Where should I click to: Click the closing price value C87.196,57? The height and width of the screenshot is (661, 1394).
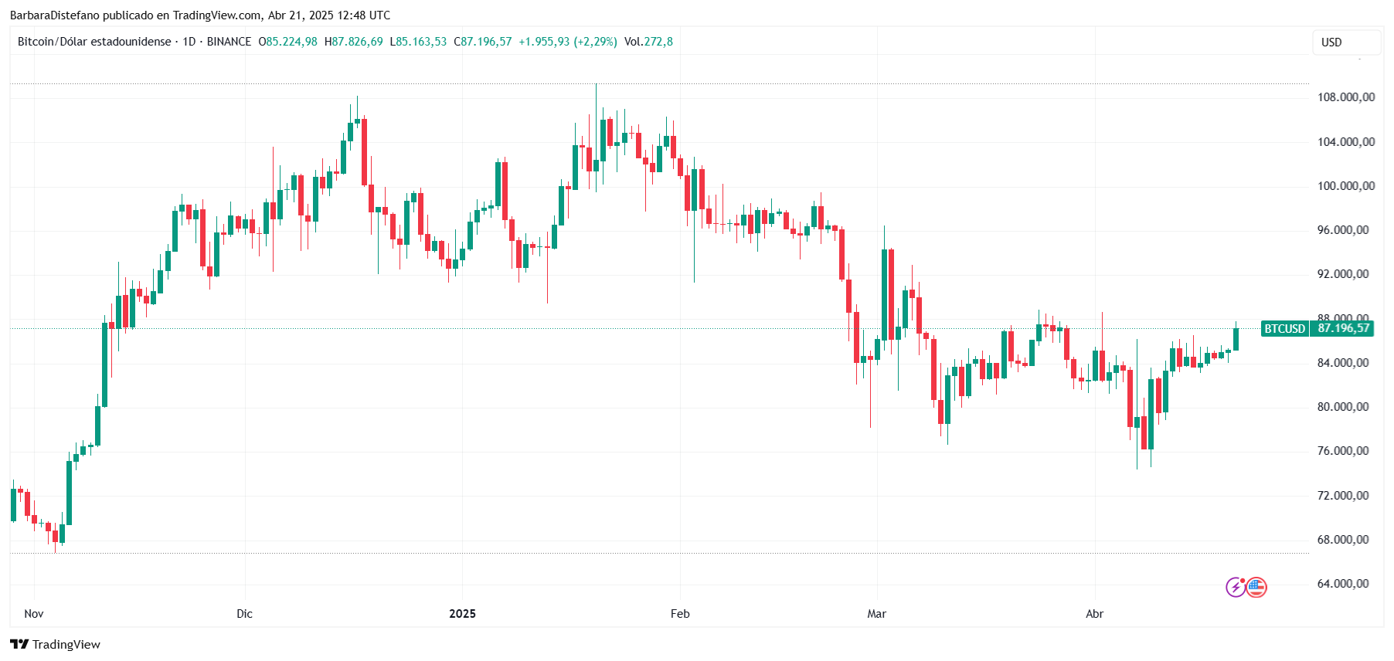coord(483,42)
